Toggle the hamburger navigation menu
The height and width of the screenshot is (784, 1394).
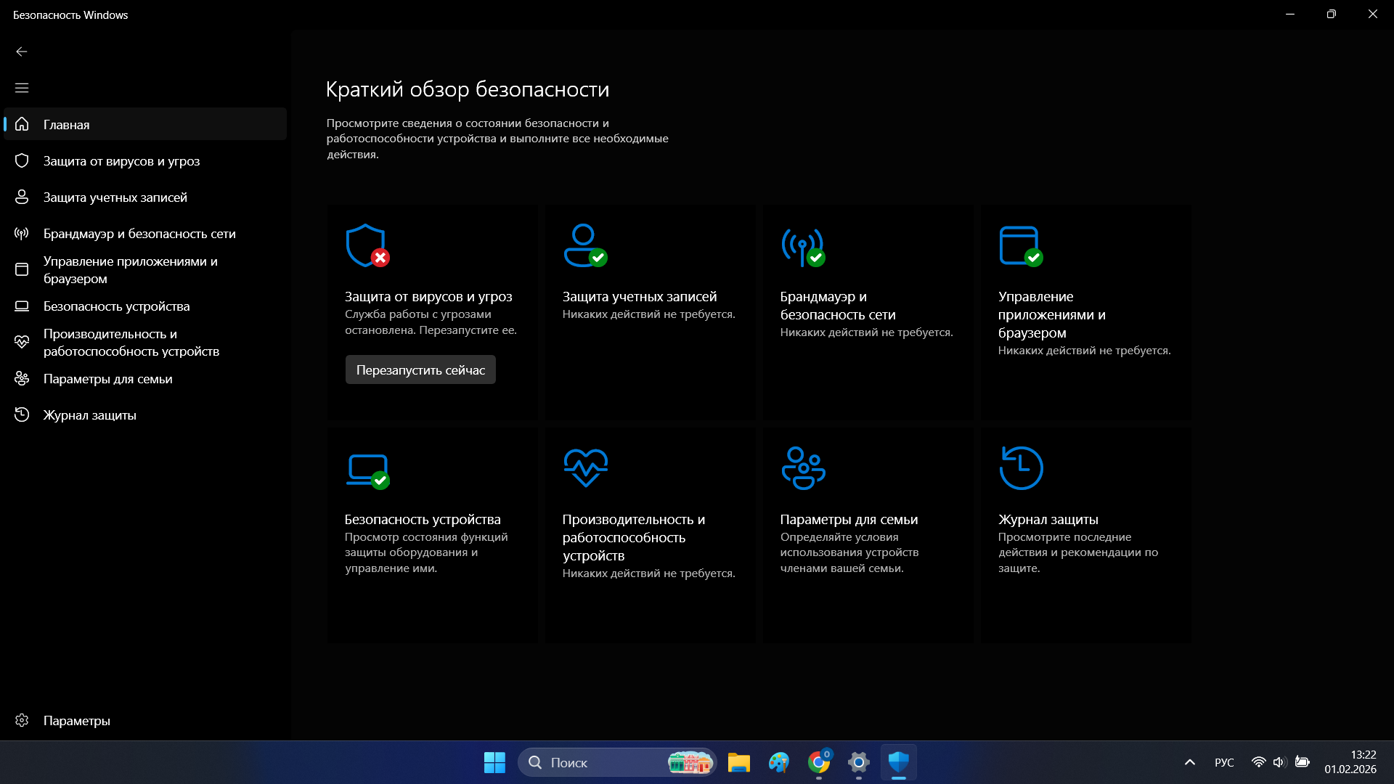pos(22,88)
